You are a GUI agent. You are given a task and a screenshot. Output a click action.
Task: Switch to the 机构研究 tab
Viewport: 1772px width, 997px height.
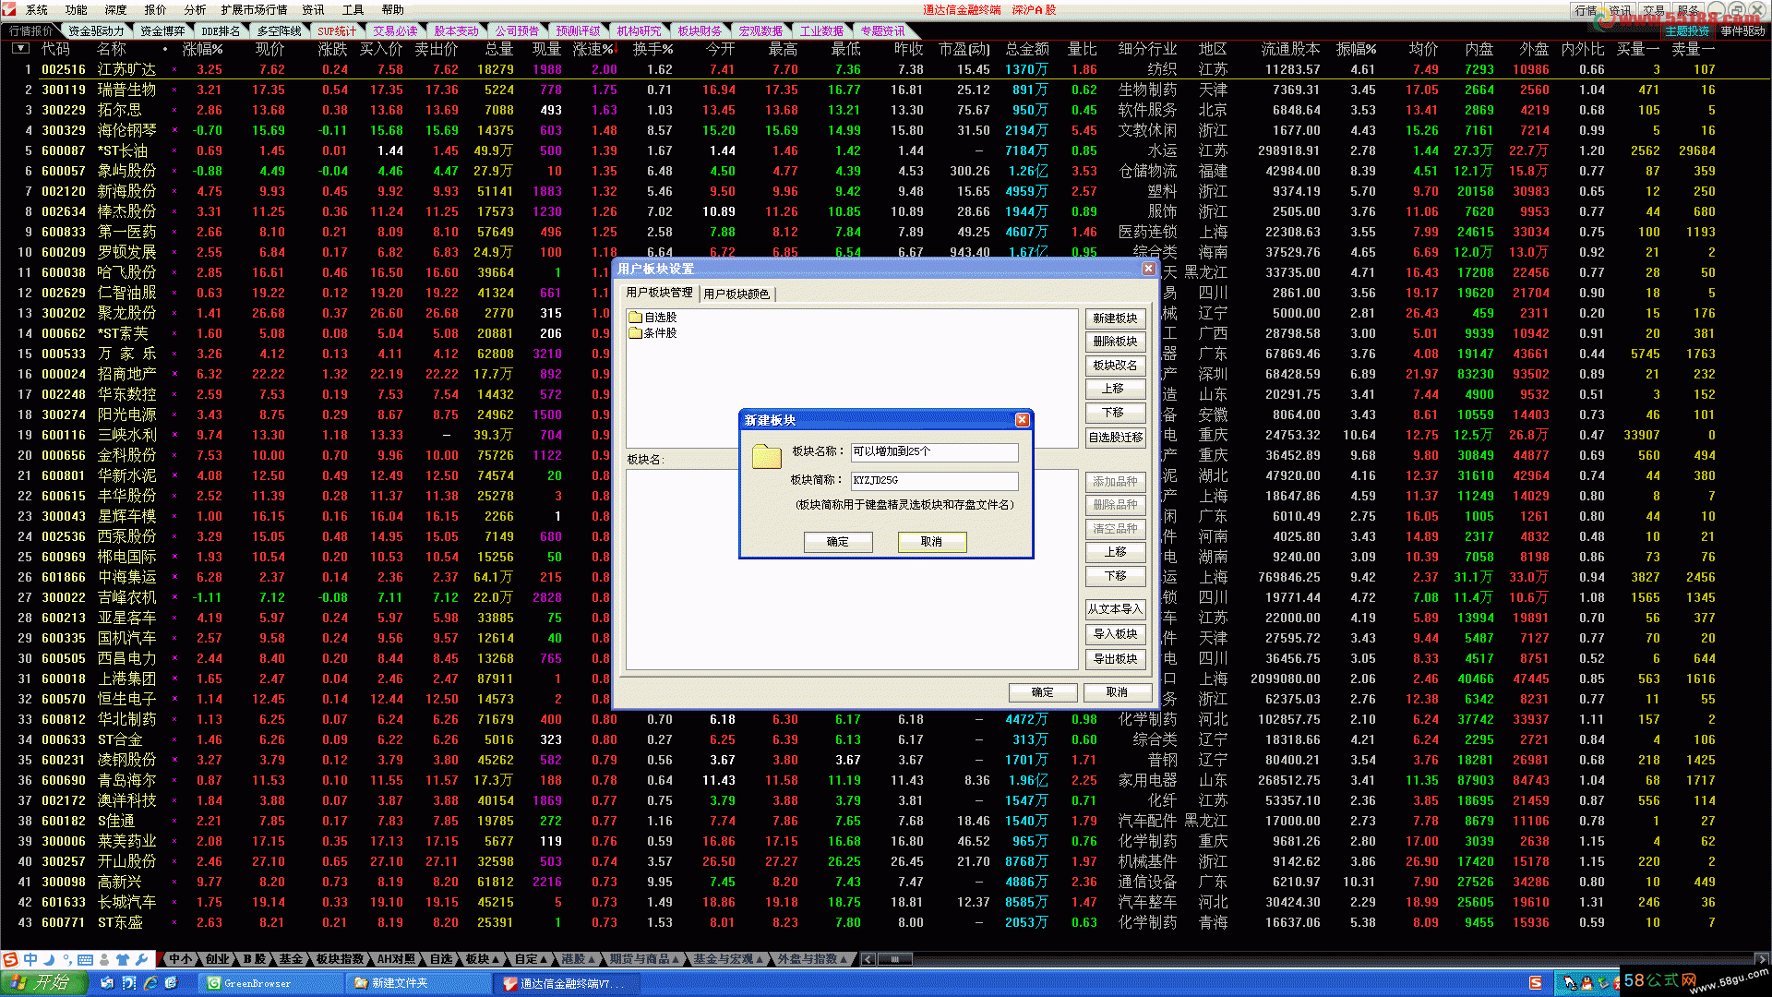point(638,30)
